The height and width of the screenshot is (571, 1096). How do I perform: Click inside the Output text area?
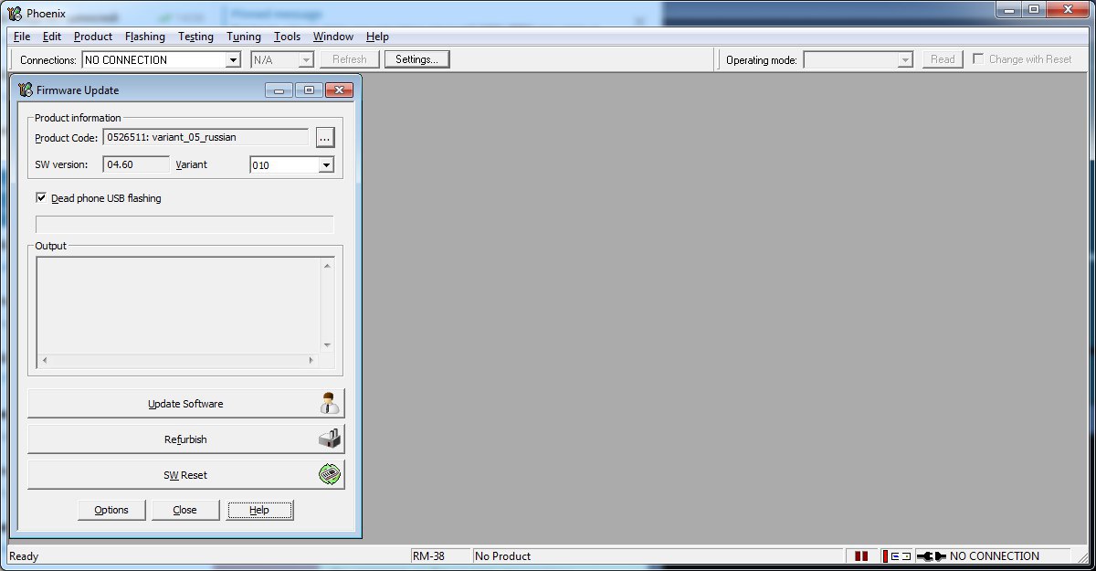(178, 305)
